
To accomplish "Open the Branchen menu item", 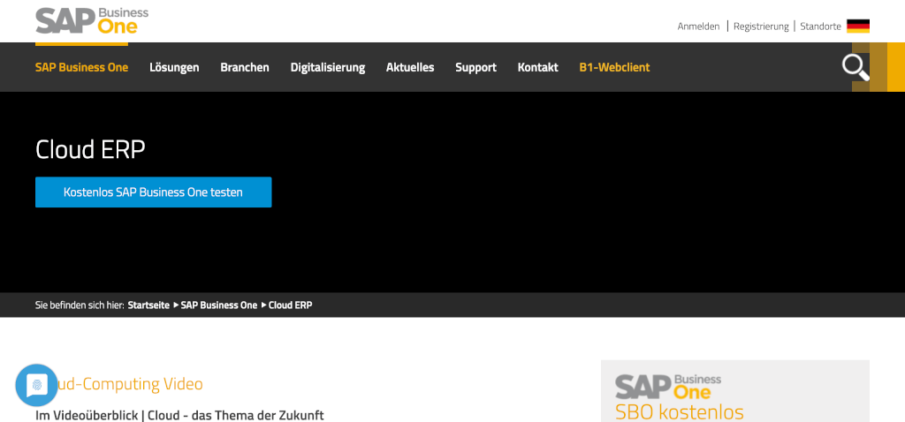I will point(245,67).
